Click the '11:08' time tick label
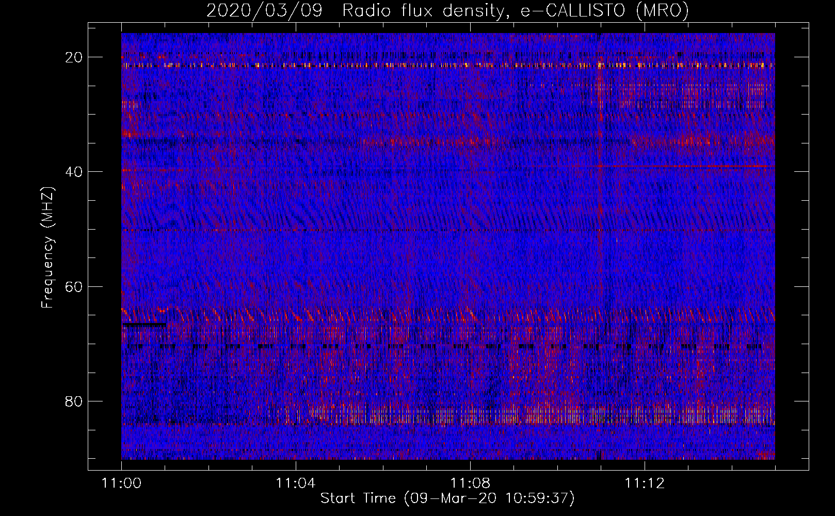835x516 pixels. click(x=470, y=483)
